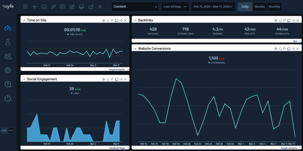The height and width of the screenshot is (151, 303).
Task: Click Google Analytics link under Website Conversions
Action: [x=289, y=148]
